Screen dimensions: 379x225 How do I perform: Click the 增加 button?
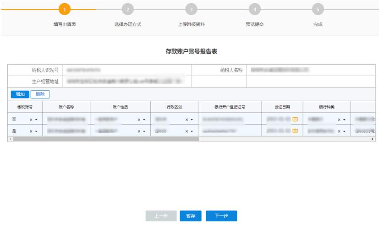20,94
